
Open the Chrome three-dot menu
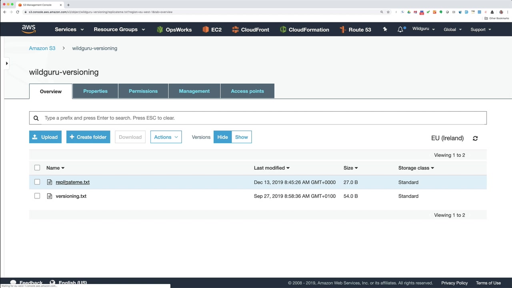pyautogui.click(x=508, y=12)
